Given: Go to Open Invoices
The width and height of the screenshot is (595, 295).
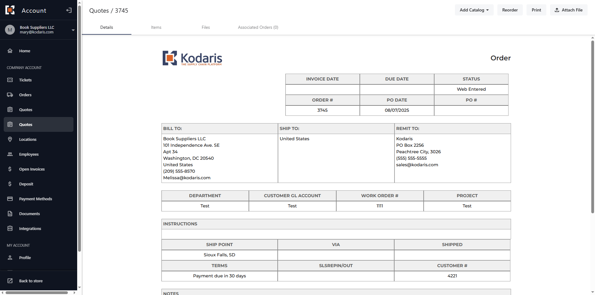Looking at the screenshot, I should coord(38,169).
